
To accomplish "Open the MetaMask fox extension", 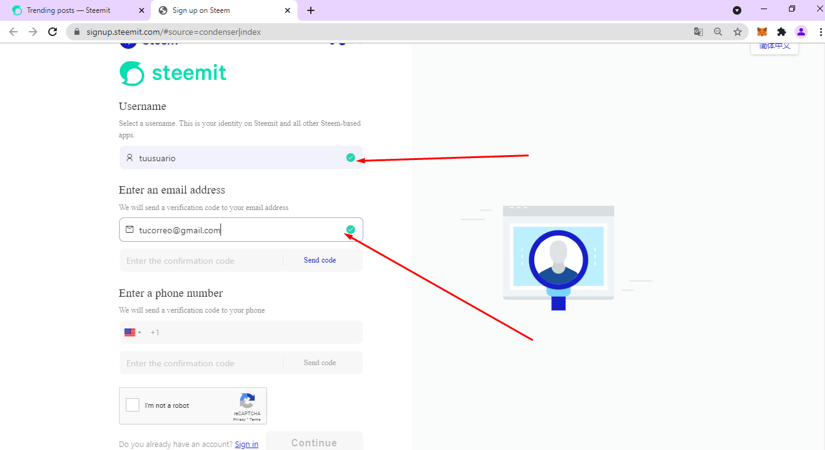I will tap(762, 32).
